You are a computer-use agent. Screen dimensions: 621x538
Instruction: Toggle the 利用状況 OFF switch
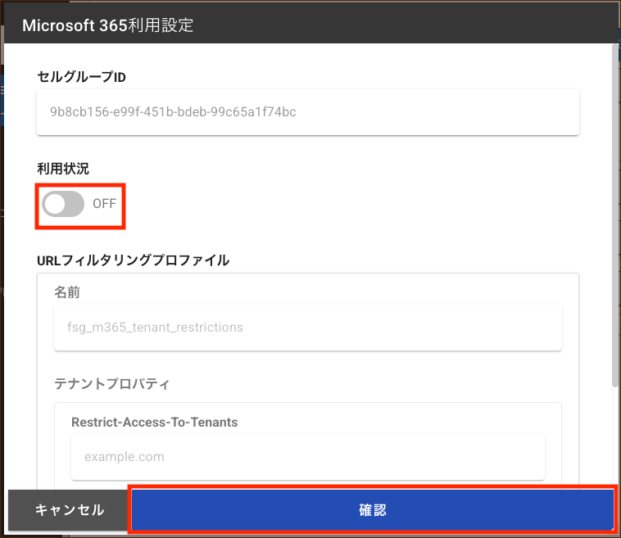click(x=63, y=204)
